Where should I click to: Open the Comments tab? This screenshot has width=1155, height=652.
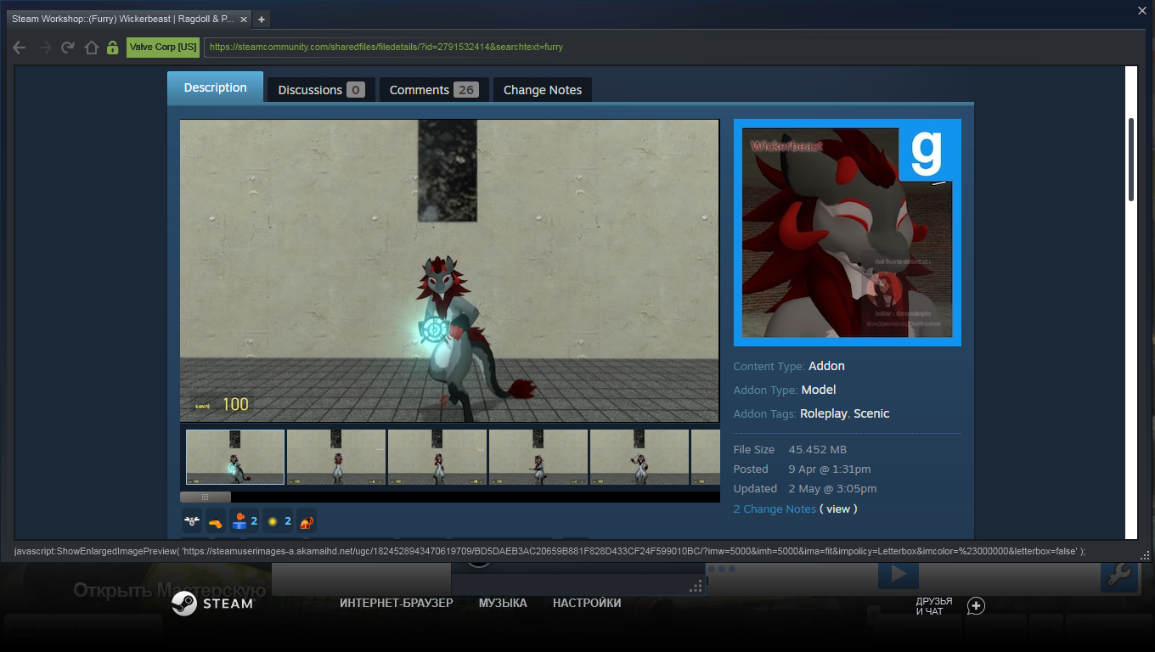[x=433, y=90]
